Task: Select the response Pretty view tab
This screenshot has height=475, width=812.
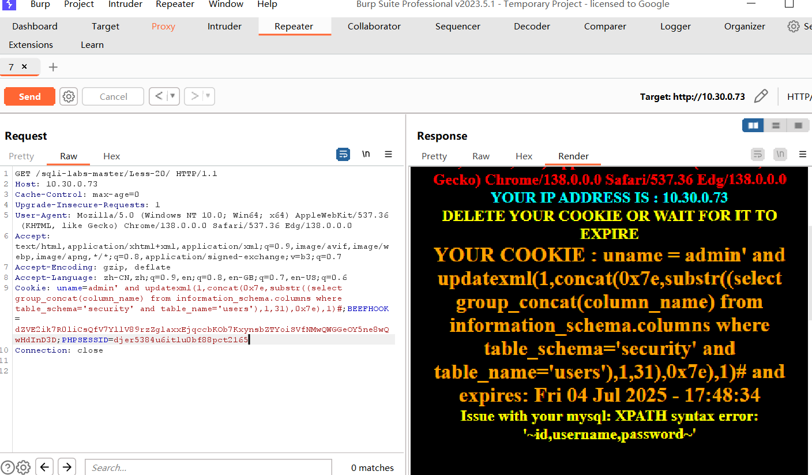Action: click(434, 156)
